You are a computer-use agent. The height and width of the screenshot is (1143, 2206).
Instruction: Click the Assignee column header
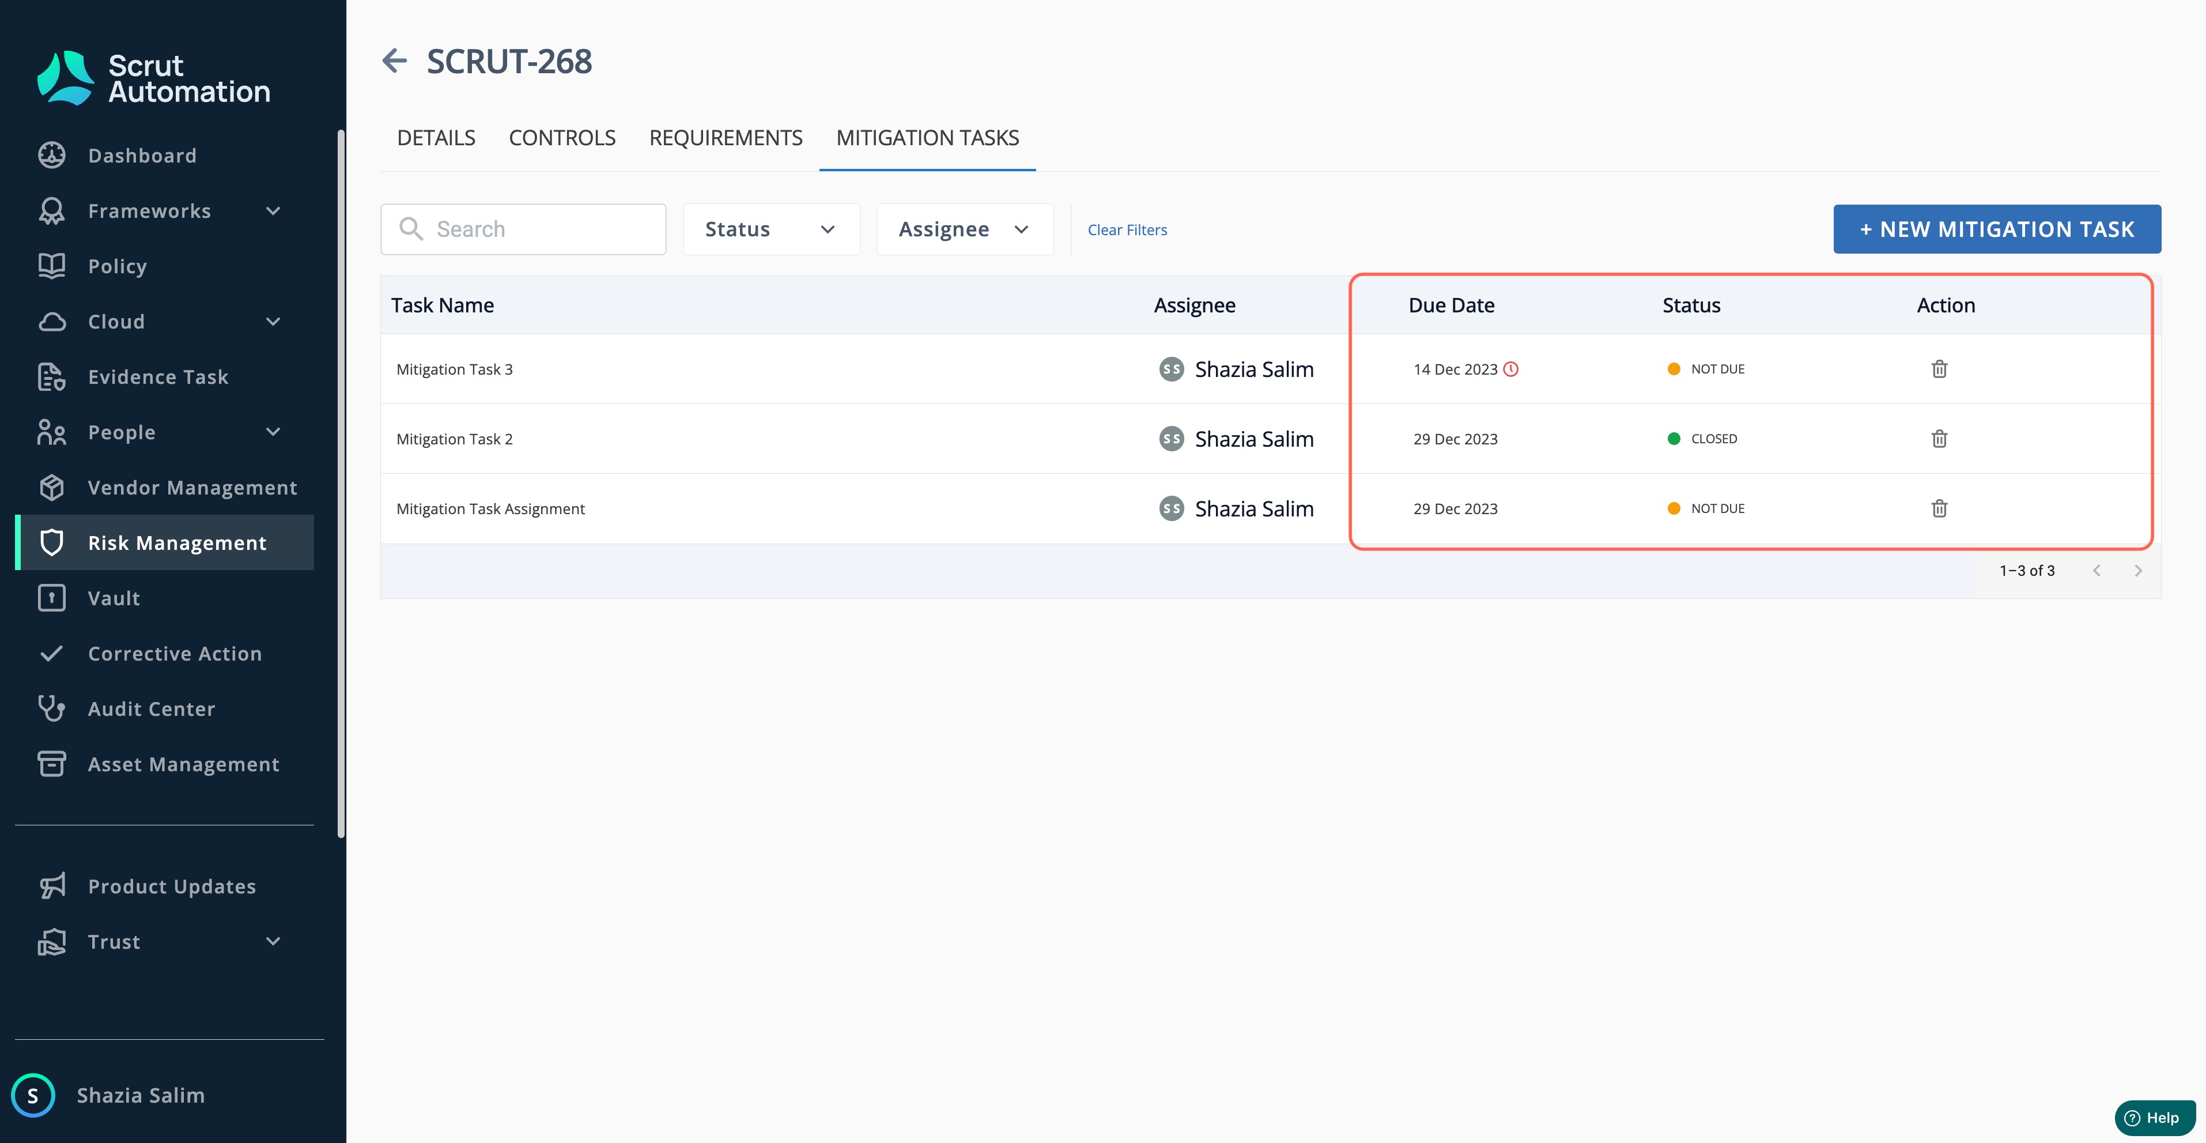pyautogui.click(x=1194, y=305)
